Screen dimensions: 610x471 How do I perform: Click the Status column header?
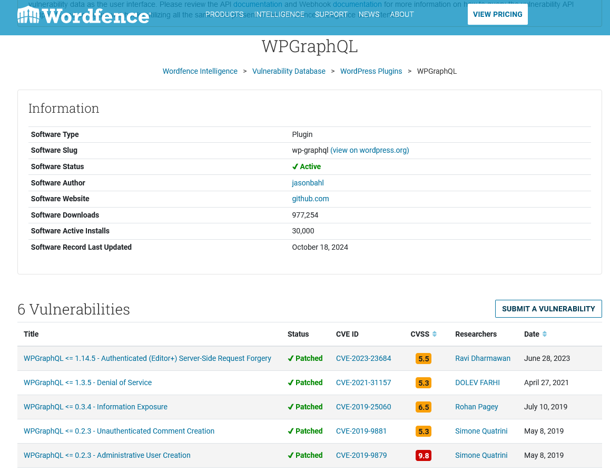click(298, 334)
